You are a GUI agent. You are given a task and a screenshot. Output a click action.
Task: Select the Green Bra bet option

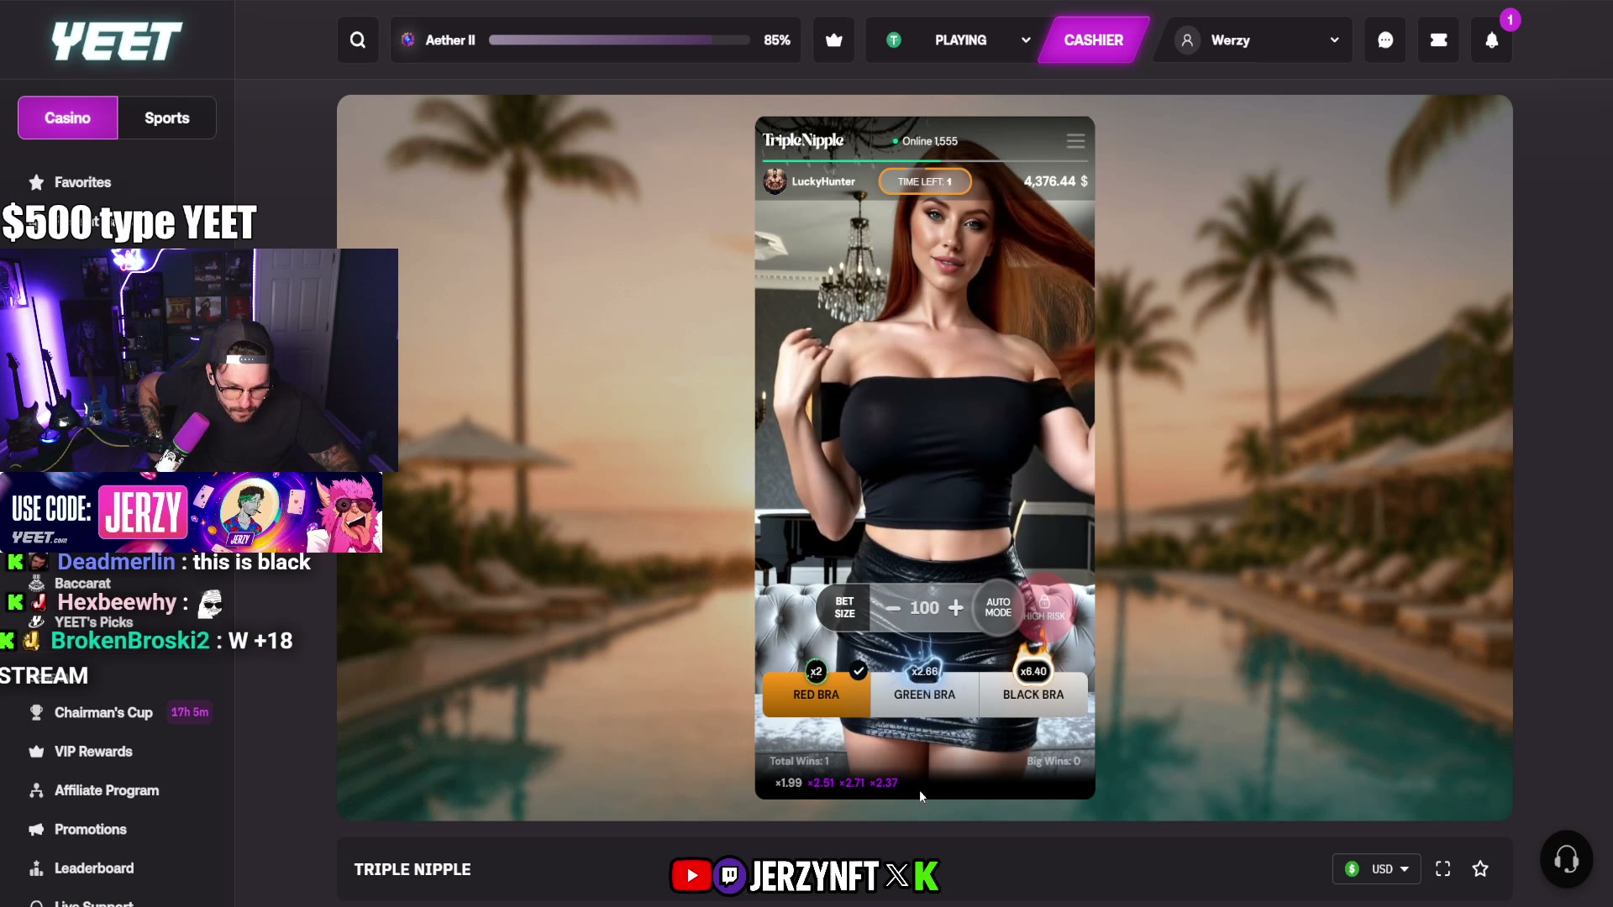(x=924, y=695)
